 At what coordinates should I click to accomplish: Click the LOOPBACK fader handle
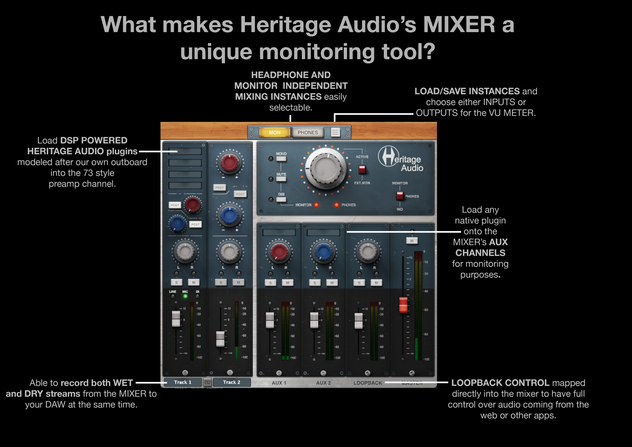coord(359,321)
